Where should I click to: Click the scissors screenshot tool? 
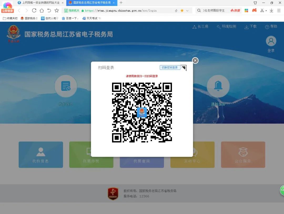coord(262,11)
